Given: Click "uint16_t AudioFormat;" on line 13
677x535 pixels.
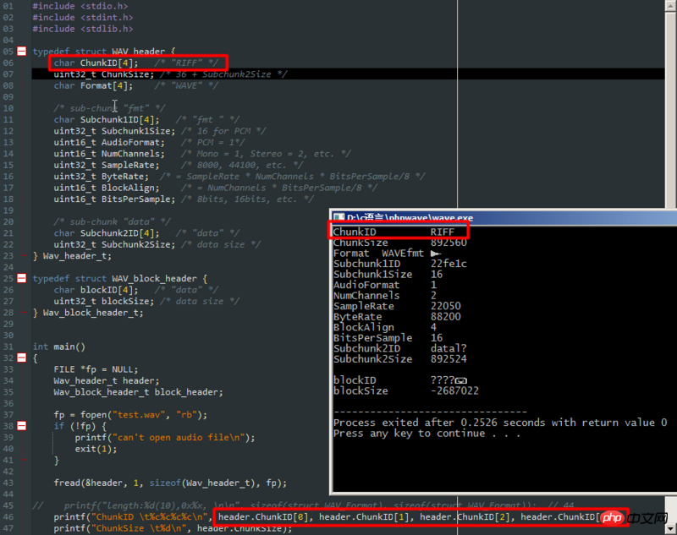Looking at the screenshot, I should [109, 142].
